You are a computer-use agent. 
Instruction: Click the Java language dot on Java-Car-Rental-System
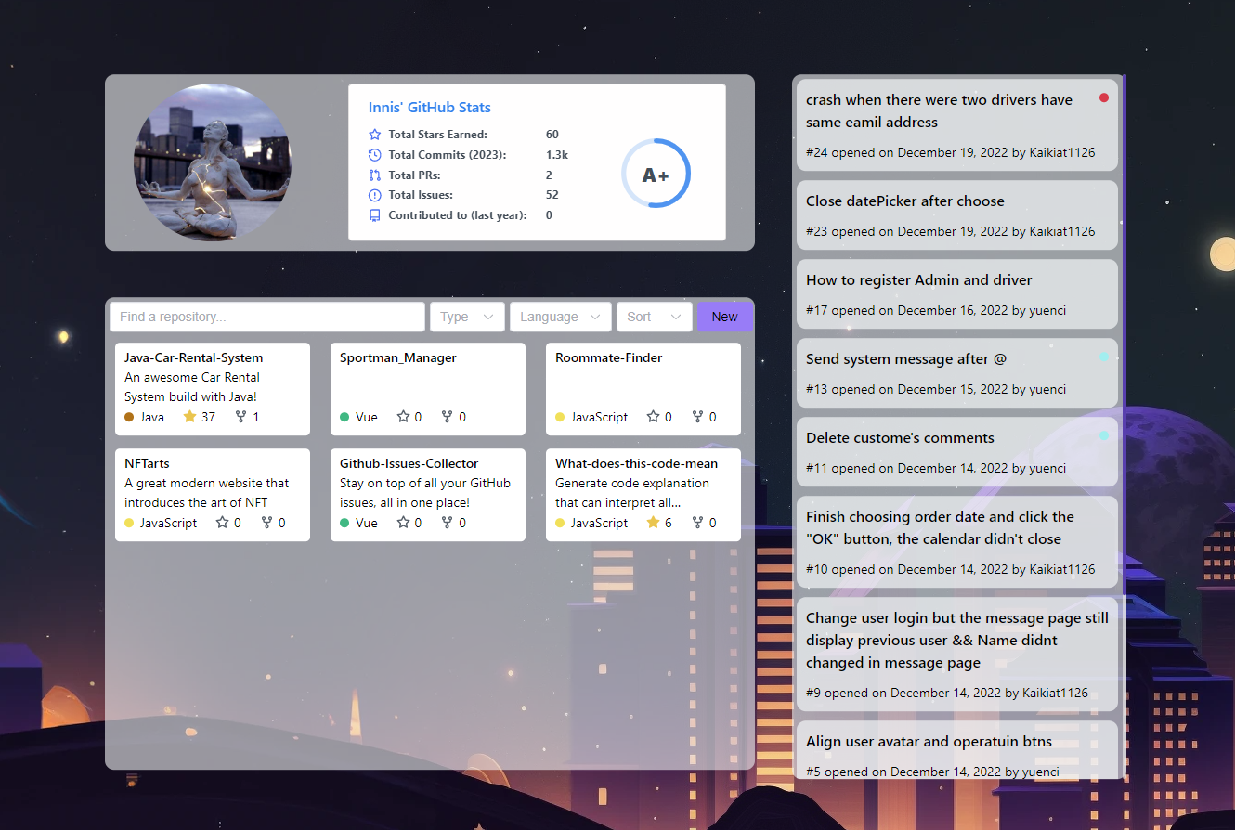tap(129, 417)
